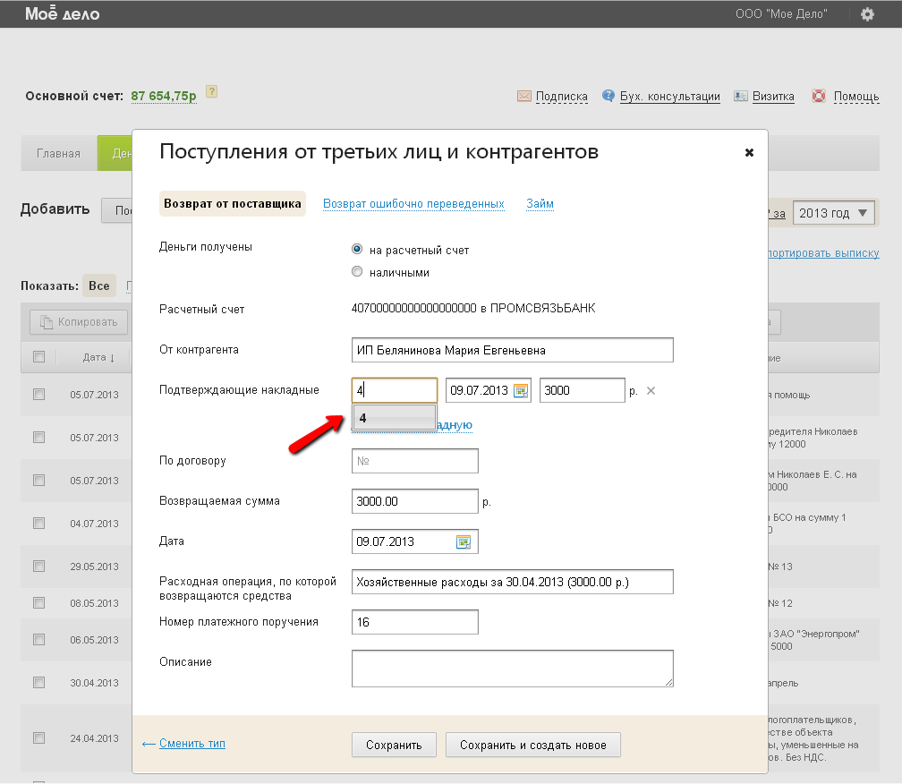Open the settings gear icon
The height and width of the screenshot is (784, 902).
click(866, 14)
